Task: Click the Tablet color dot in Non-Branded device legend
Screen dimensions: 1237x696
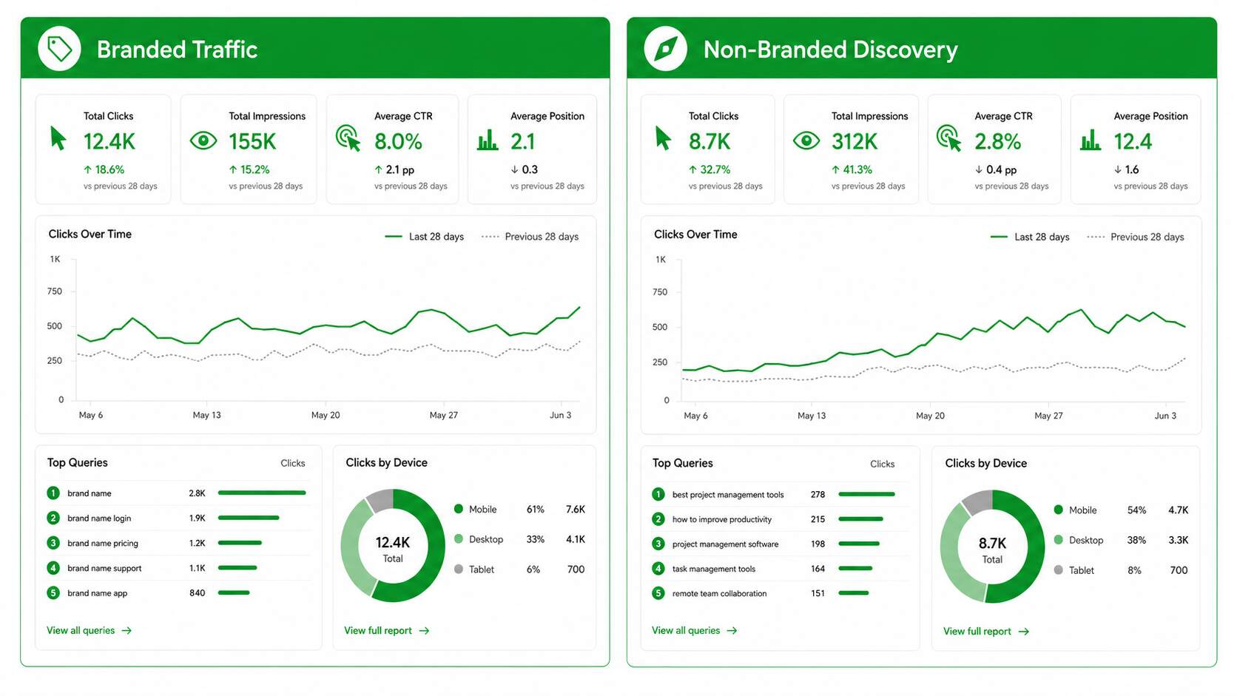Action: [1058, 570]
